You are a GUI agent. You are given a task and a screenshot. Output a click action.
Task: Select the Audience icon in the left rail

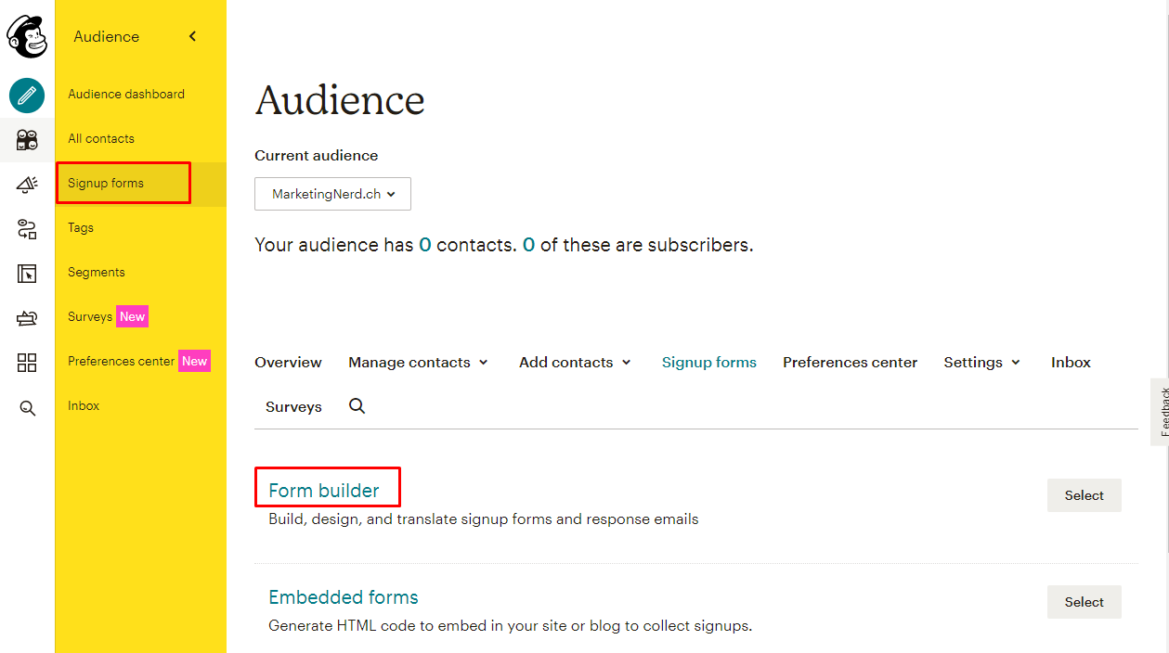click(x=27, y=140)
